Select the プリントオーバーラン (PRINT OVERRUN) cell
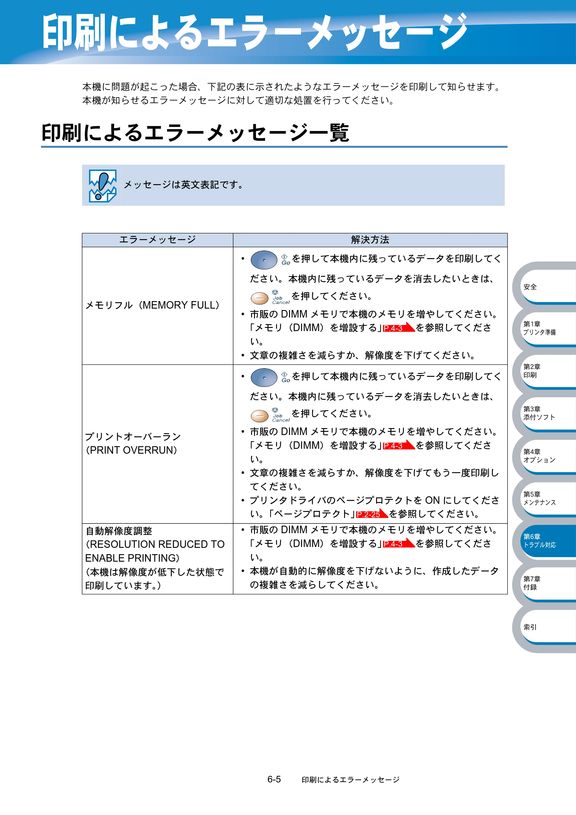The width and height of the screenshot is (576, 815). click(x=158, y=444)
